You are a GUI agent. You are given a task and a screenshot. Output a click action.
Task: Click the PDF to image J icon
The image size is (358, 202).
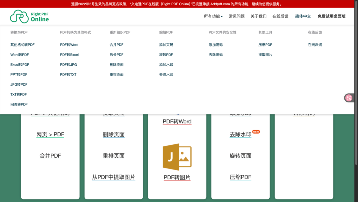pyautogui.click(x=177, y=157)
